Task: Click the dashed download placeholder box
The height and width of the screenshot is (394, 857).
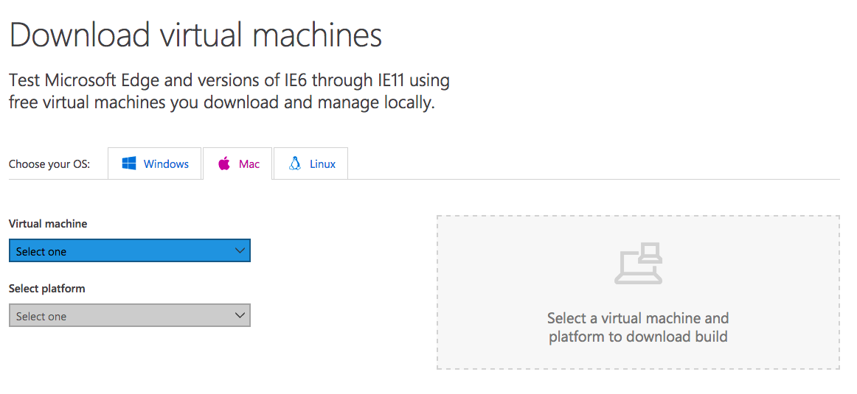Action: [x=639, y=292]
